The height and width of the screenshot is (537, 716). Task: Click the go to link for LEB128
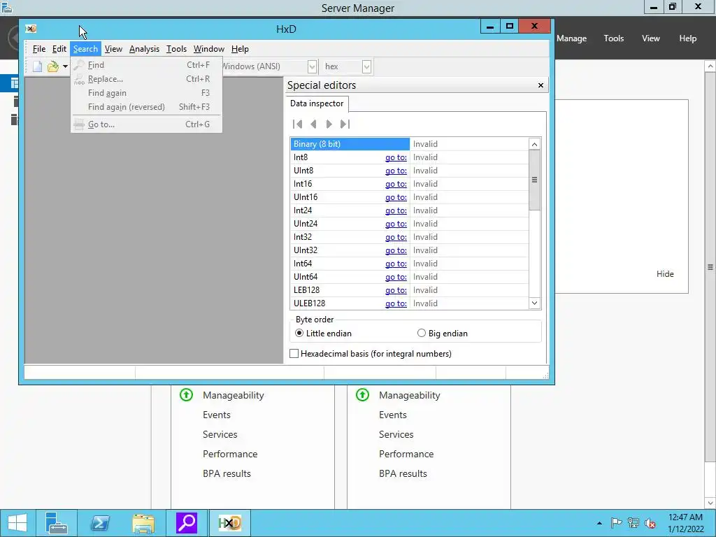[x=396, y=290]
